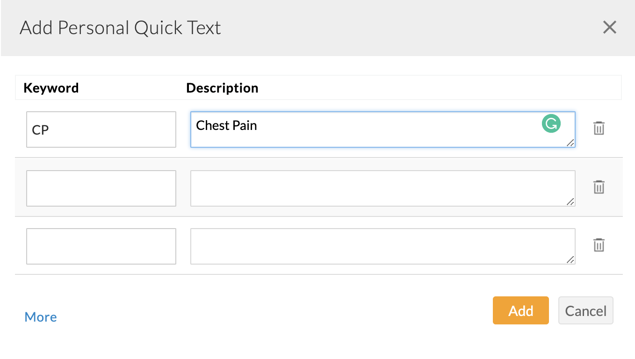Screen dimensions: 635x359
Task: Dismiss the dialog with the X icon
Action: (610, 28)
